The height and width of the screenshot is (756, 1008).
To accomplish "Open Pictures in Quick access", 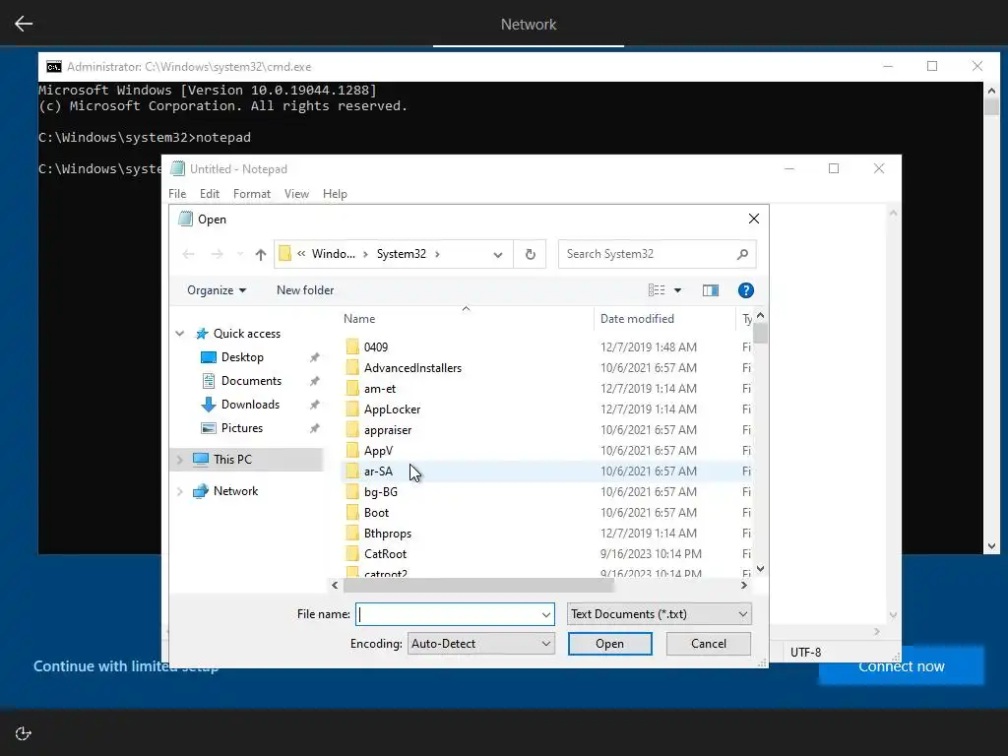I will (242, 428).
